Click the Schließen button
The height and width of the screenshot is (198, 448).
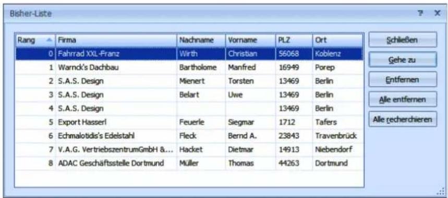coord(403,39)
